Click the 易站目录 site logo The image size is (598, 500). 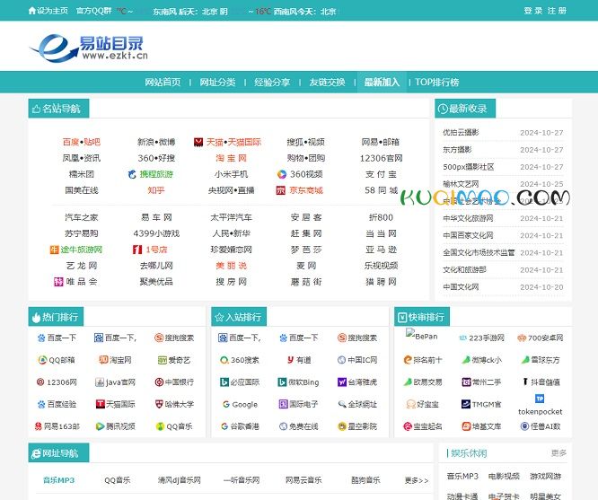click(89, 48)
